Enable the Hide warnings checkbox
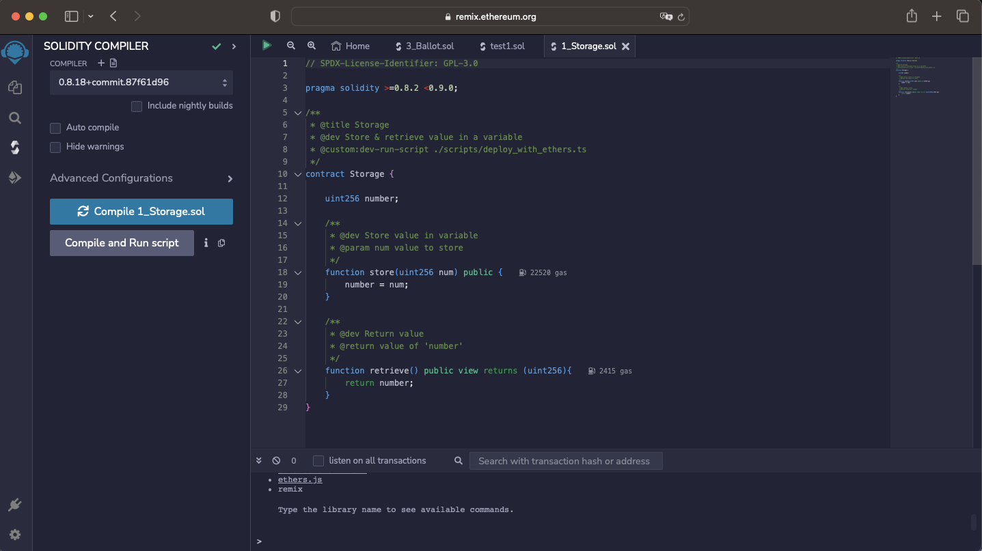The height and width of the screenshot is (551, 982). click(55, 147)
